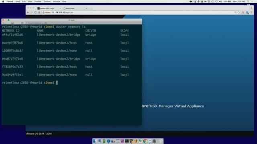Viewport: 257px width, 144px height.
Task: Open the Shell menu
Action: pos(18,2)
